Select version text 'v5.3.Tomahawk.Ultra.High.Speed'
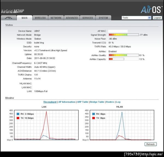The width and height of the screenshot is (164, 157). coord(51,50)
